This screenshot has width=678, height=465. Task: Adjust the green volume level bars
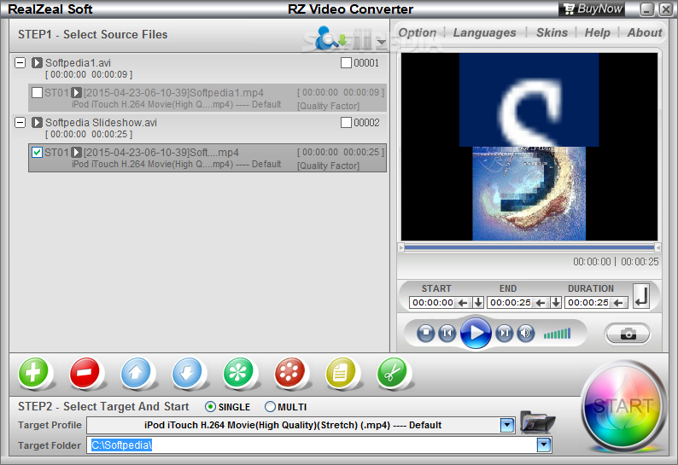coord(558,334)
